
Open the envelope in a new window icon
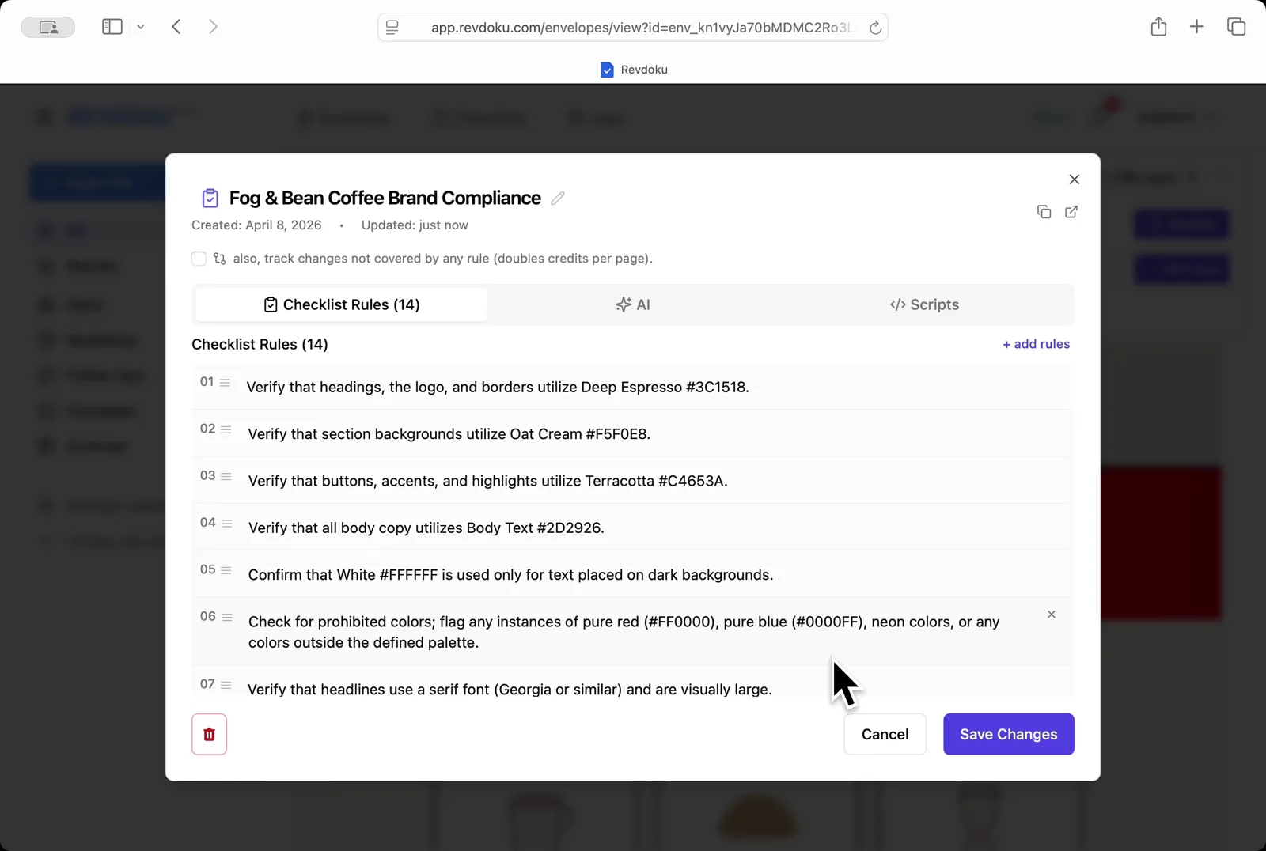coord(1071,212)
